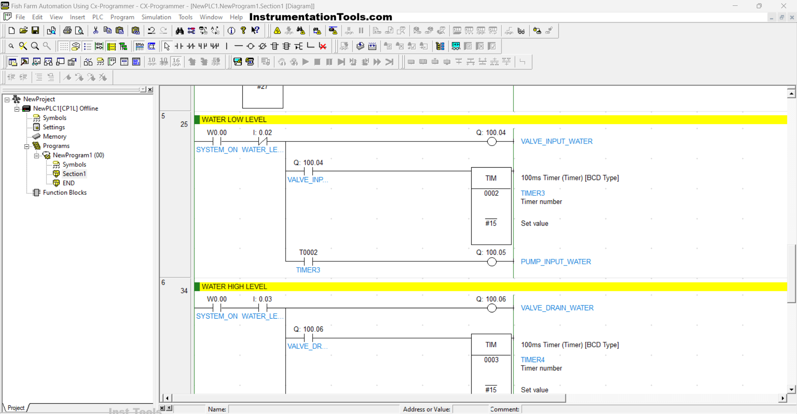Select the New Coil tool

click(250, 46)
